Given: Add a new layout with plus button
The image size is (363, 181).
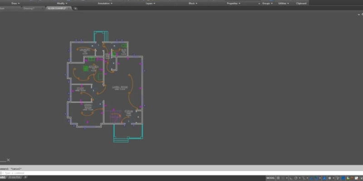Looking at the screenshot, I should tap(25, 177).
